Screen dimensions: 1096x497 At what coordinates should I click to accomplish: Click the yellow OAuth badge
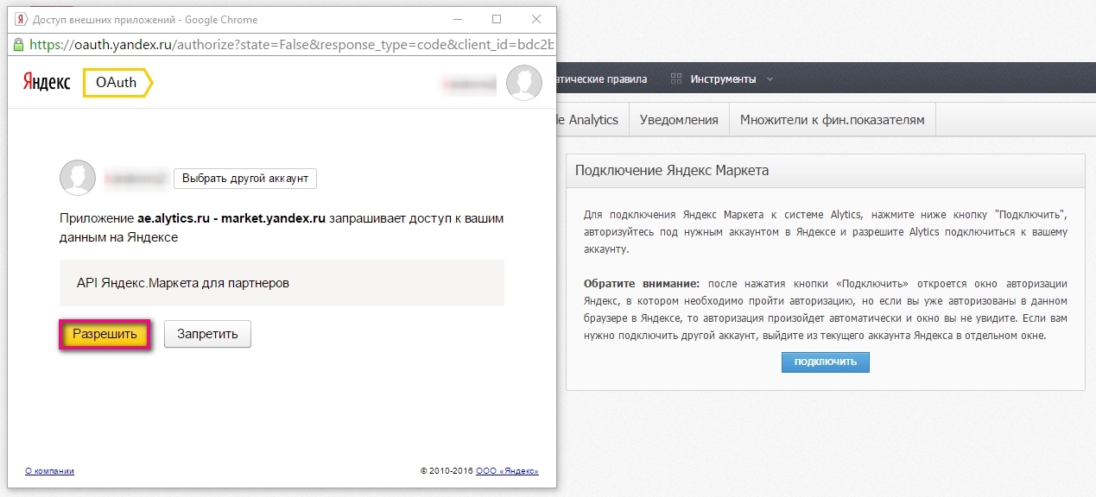point(117,82)
